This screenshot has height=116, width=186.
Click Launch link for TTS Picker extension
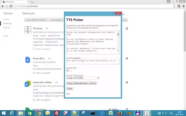(x=43, y=36)
